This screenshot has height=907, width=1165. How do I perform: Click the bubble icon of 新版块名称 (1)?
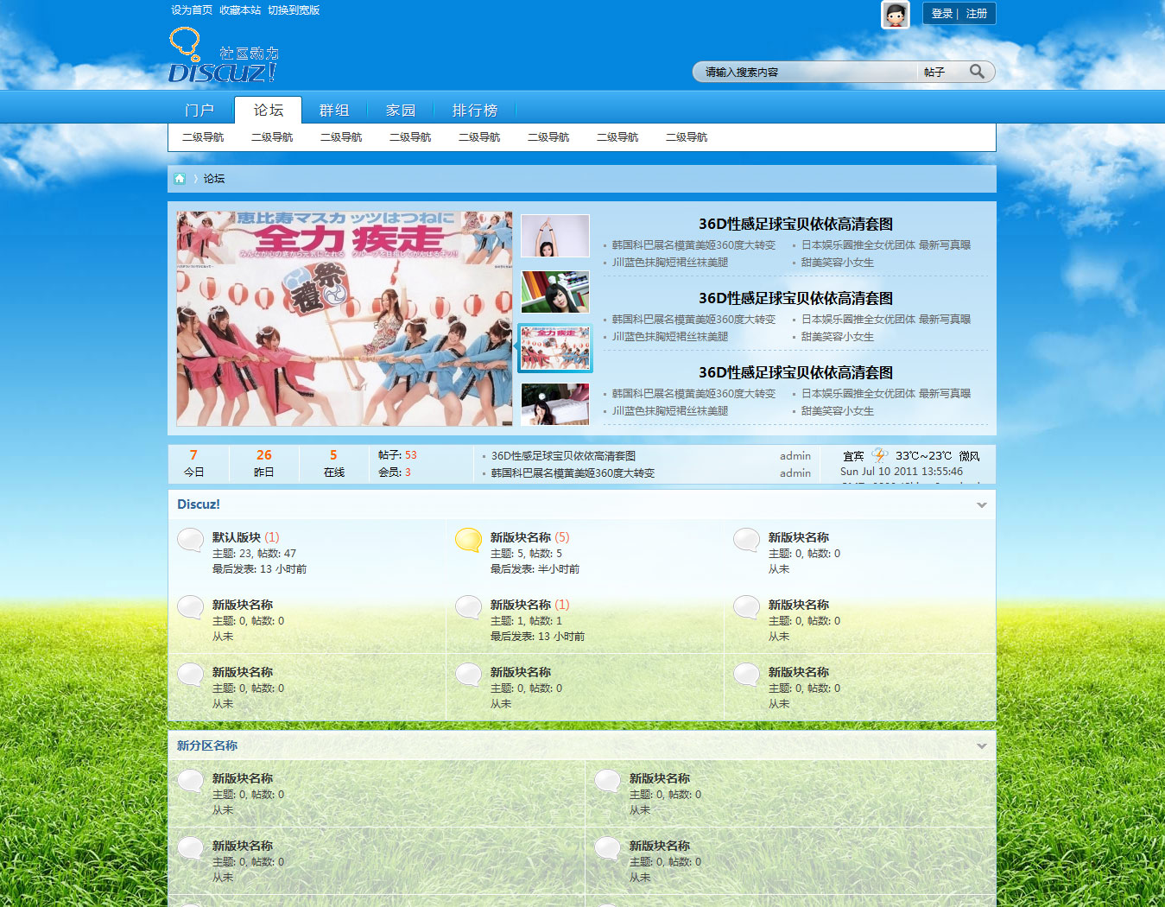pyautogui.click(x=468, y=607)
